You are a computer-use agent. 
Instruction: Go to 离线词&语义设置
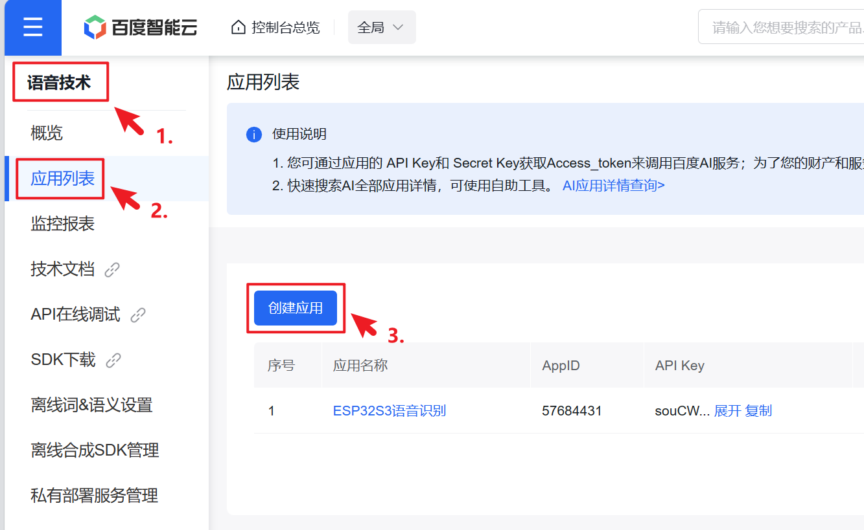[x=91, y=405]
